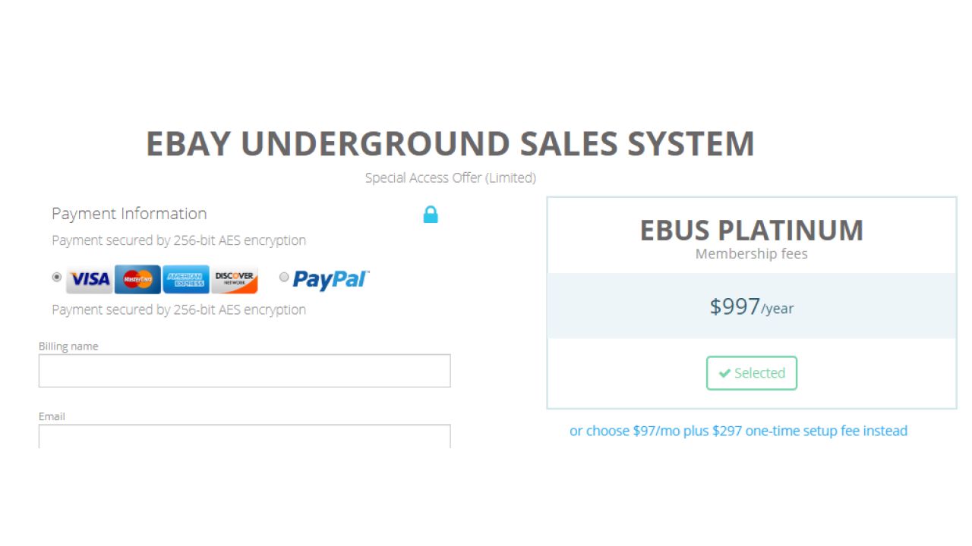Select the Visa card icon
Image resolution: width=972 pixels, height=546 pixels.
pyautogui.click(x=88, y=279)
